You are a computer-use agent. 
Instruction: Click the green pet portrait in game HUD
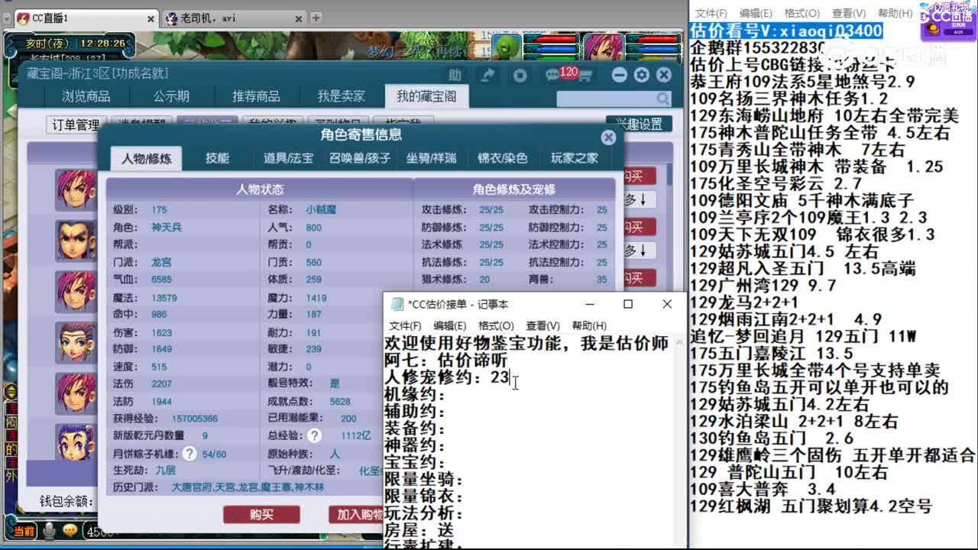click(x=504, y=47)
